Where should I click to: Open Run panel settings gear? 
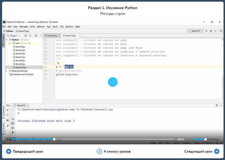(x=217, y=105)
